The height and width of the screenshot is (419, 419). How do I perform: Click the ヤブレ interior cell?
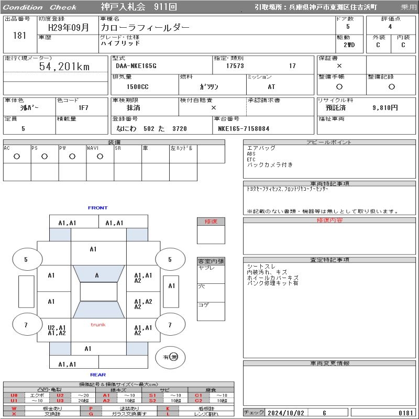tap(211, 274)
